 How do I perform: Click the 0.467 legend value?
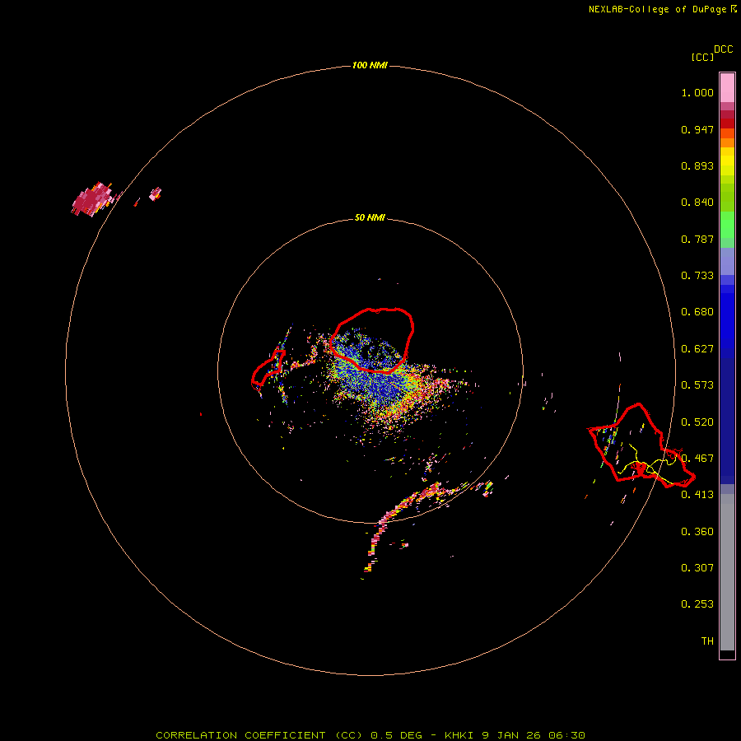pyautogui.click(x=697, y=459)
